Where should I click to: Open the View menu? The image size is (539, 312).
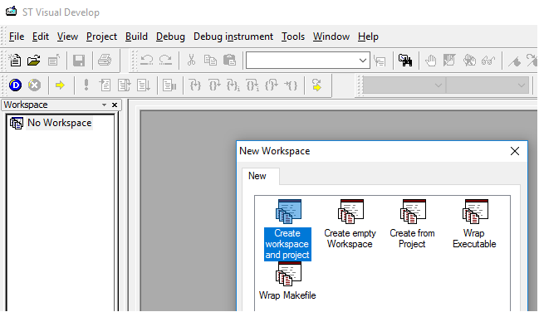[67, 37]
